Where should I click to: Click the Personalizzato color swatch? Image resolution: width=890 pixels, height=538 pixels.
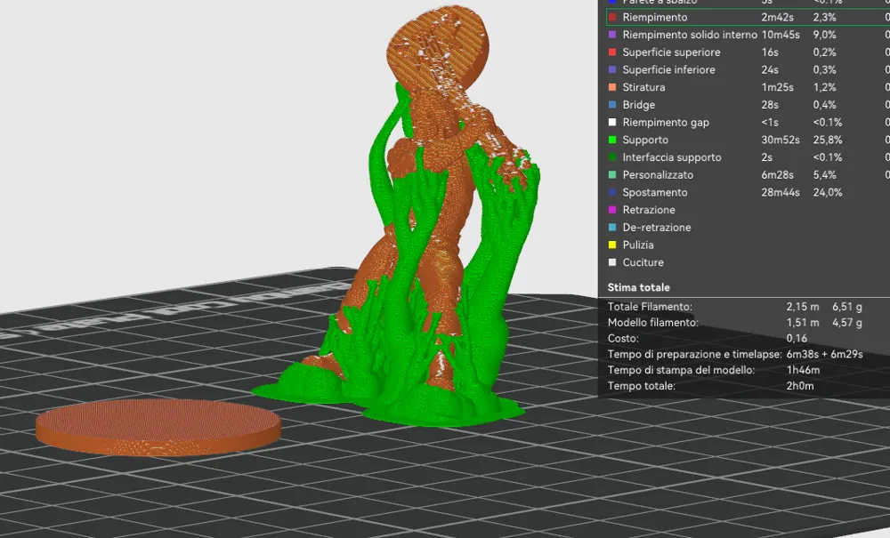(x=612, y=175)
